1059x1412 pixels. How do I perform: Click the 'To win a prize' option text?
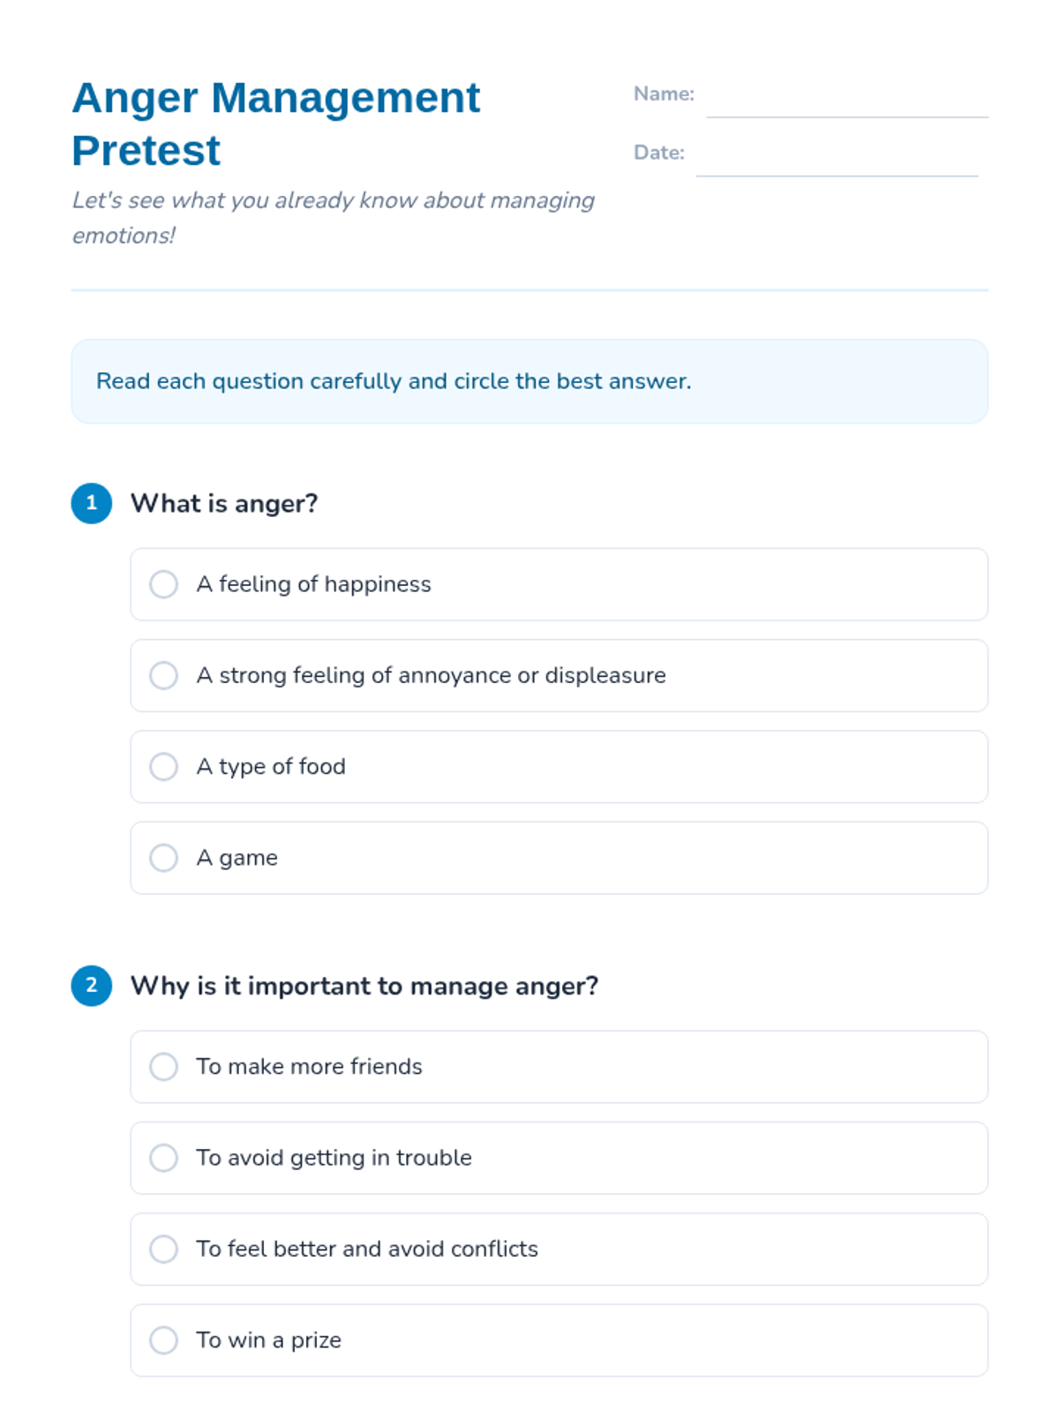(268, 1340)
